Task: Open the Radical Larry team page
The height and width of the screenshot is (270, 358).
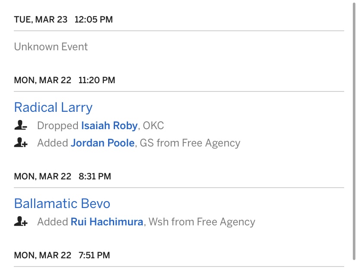Action: [53, 107]
